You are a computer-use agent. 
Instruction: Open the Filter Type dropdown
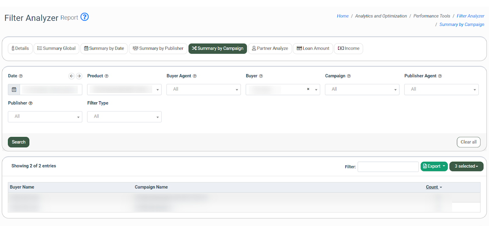[x=124, y=117]
